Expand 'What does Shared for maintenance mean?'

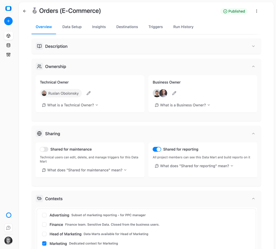[x=84, y=170]
